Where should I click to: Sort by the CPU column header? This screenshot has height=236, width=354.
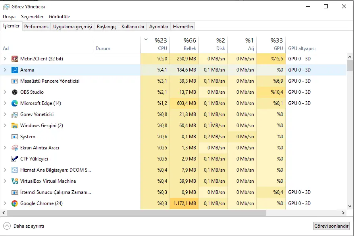[x=155, y=44]
